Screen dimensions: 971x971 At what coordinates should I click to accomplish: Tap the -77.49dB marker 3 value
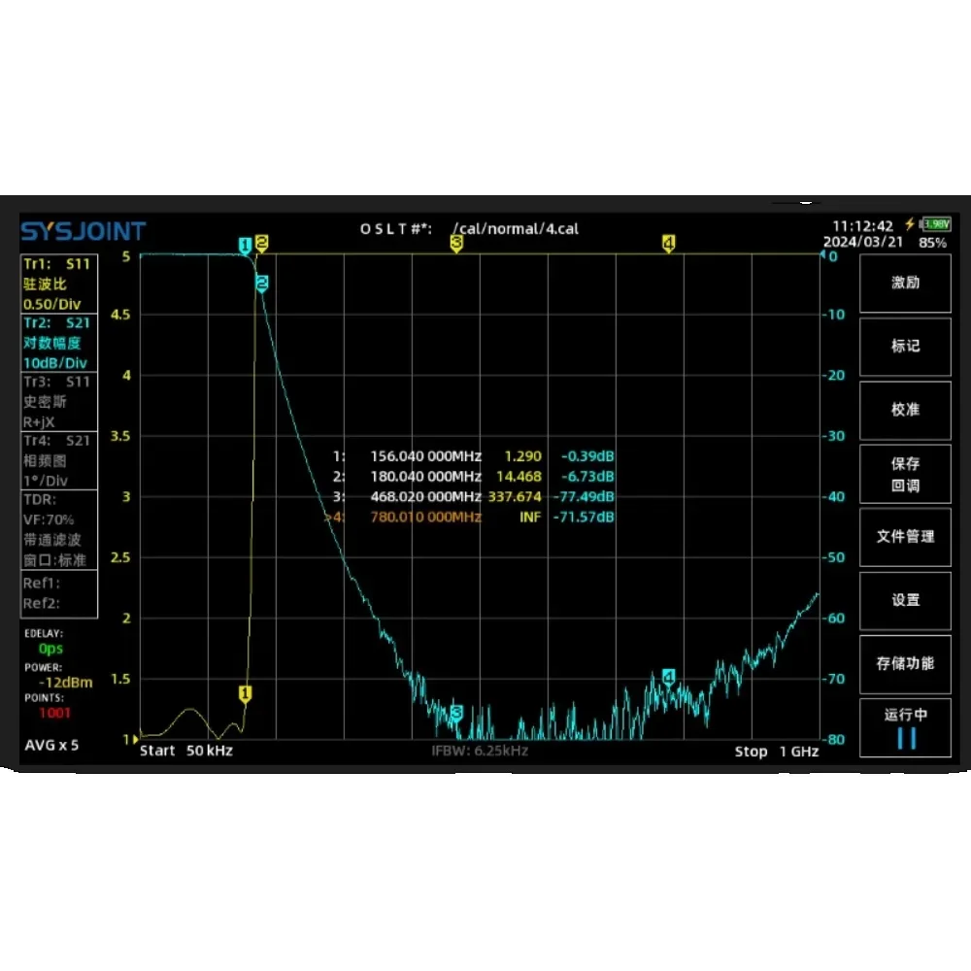[x=584, y=496]
